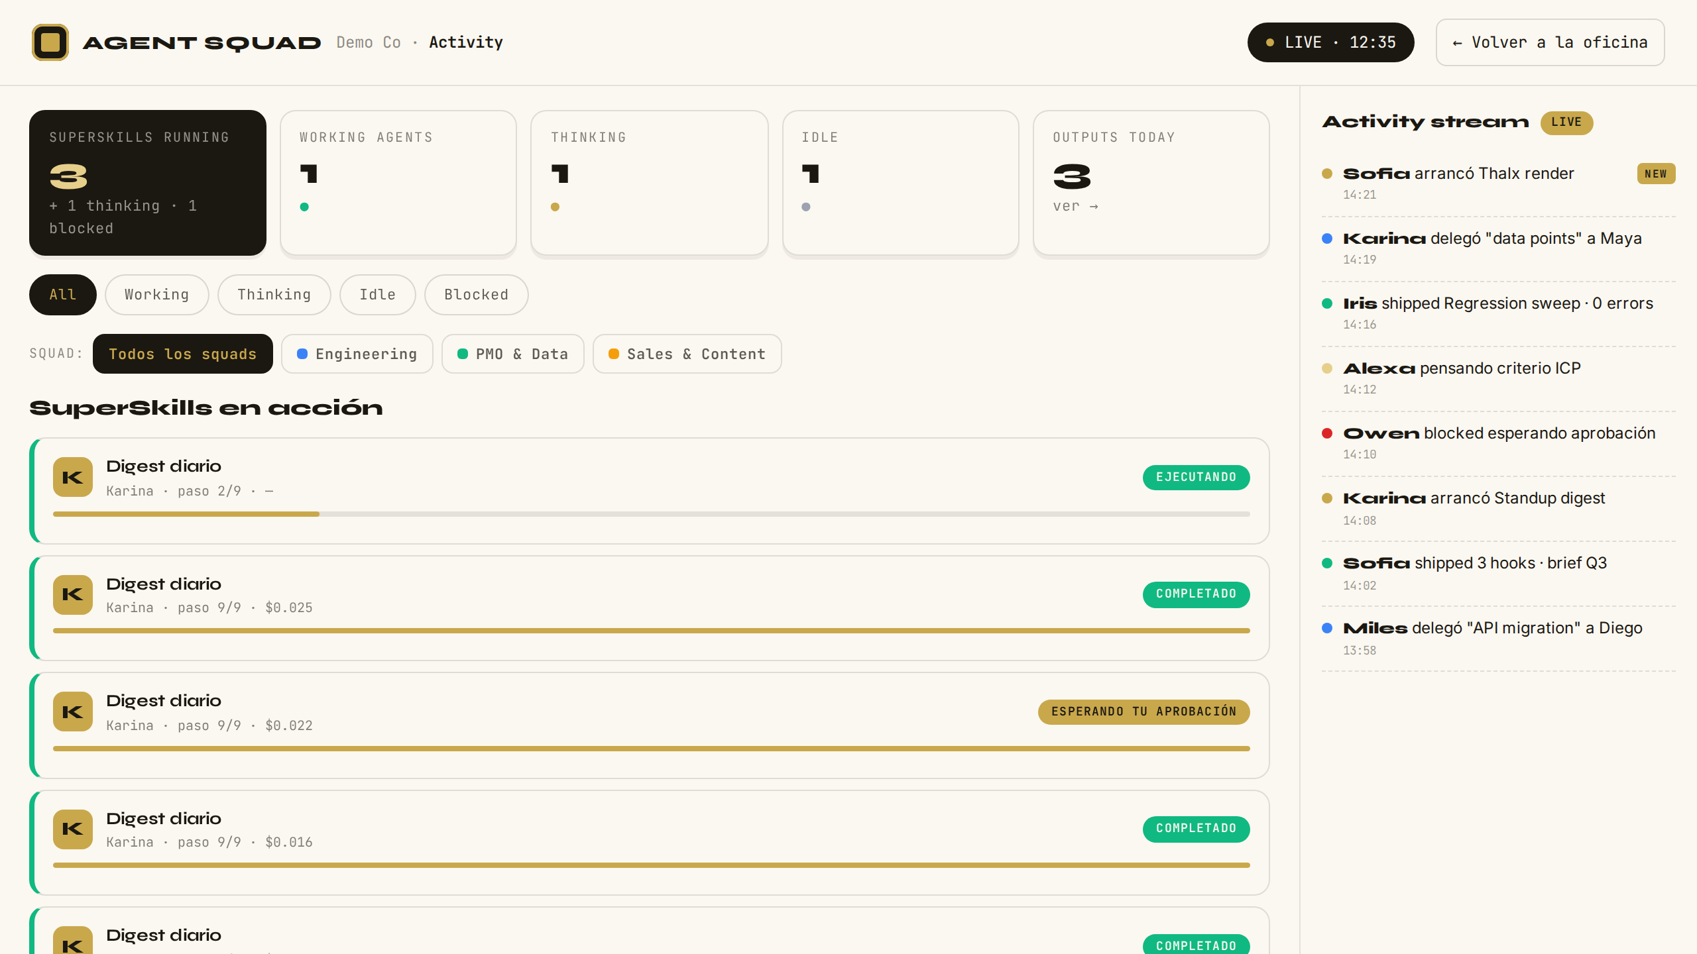Click the Demo Co breadcrumb

pyautogui.click(x=369, y=42)
